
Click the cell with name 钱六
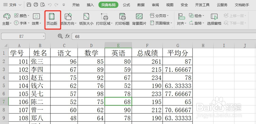click(x=40, y=86)
